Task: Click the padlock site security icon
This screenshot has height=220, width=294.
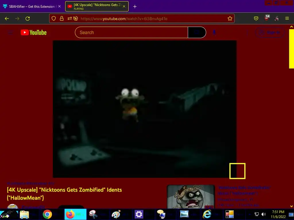Action: click(x=61, y=18)
